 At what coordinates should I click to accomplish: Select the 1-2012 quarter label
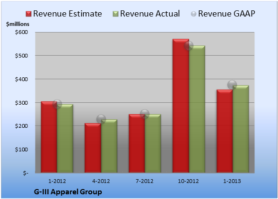[57, 181]
